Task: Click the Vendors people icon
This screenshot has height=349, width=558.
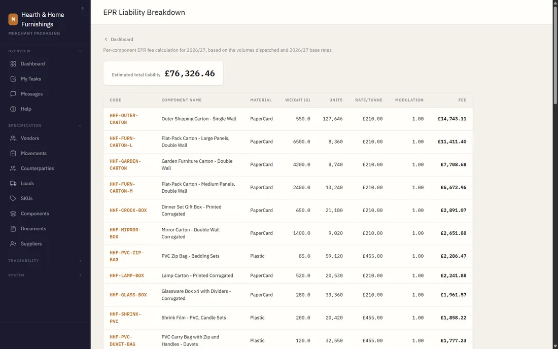Action: pyautogui.click(x=13, y=138)
